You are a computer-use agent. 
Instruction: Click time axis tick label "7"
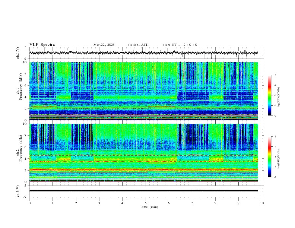192,203
